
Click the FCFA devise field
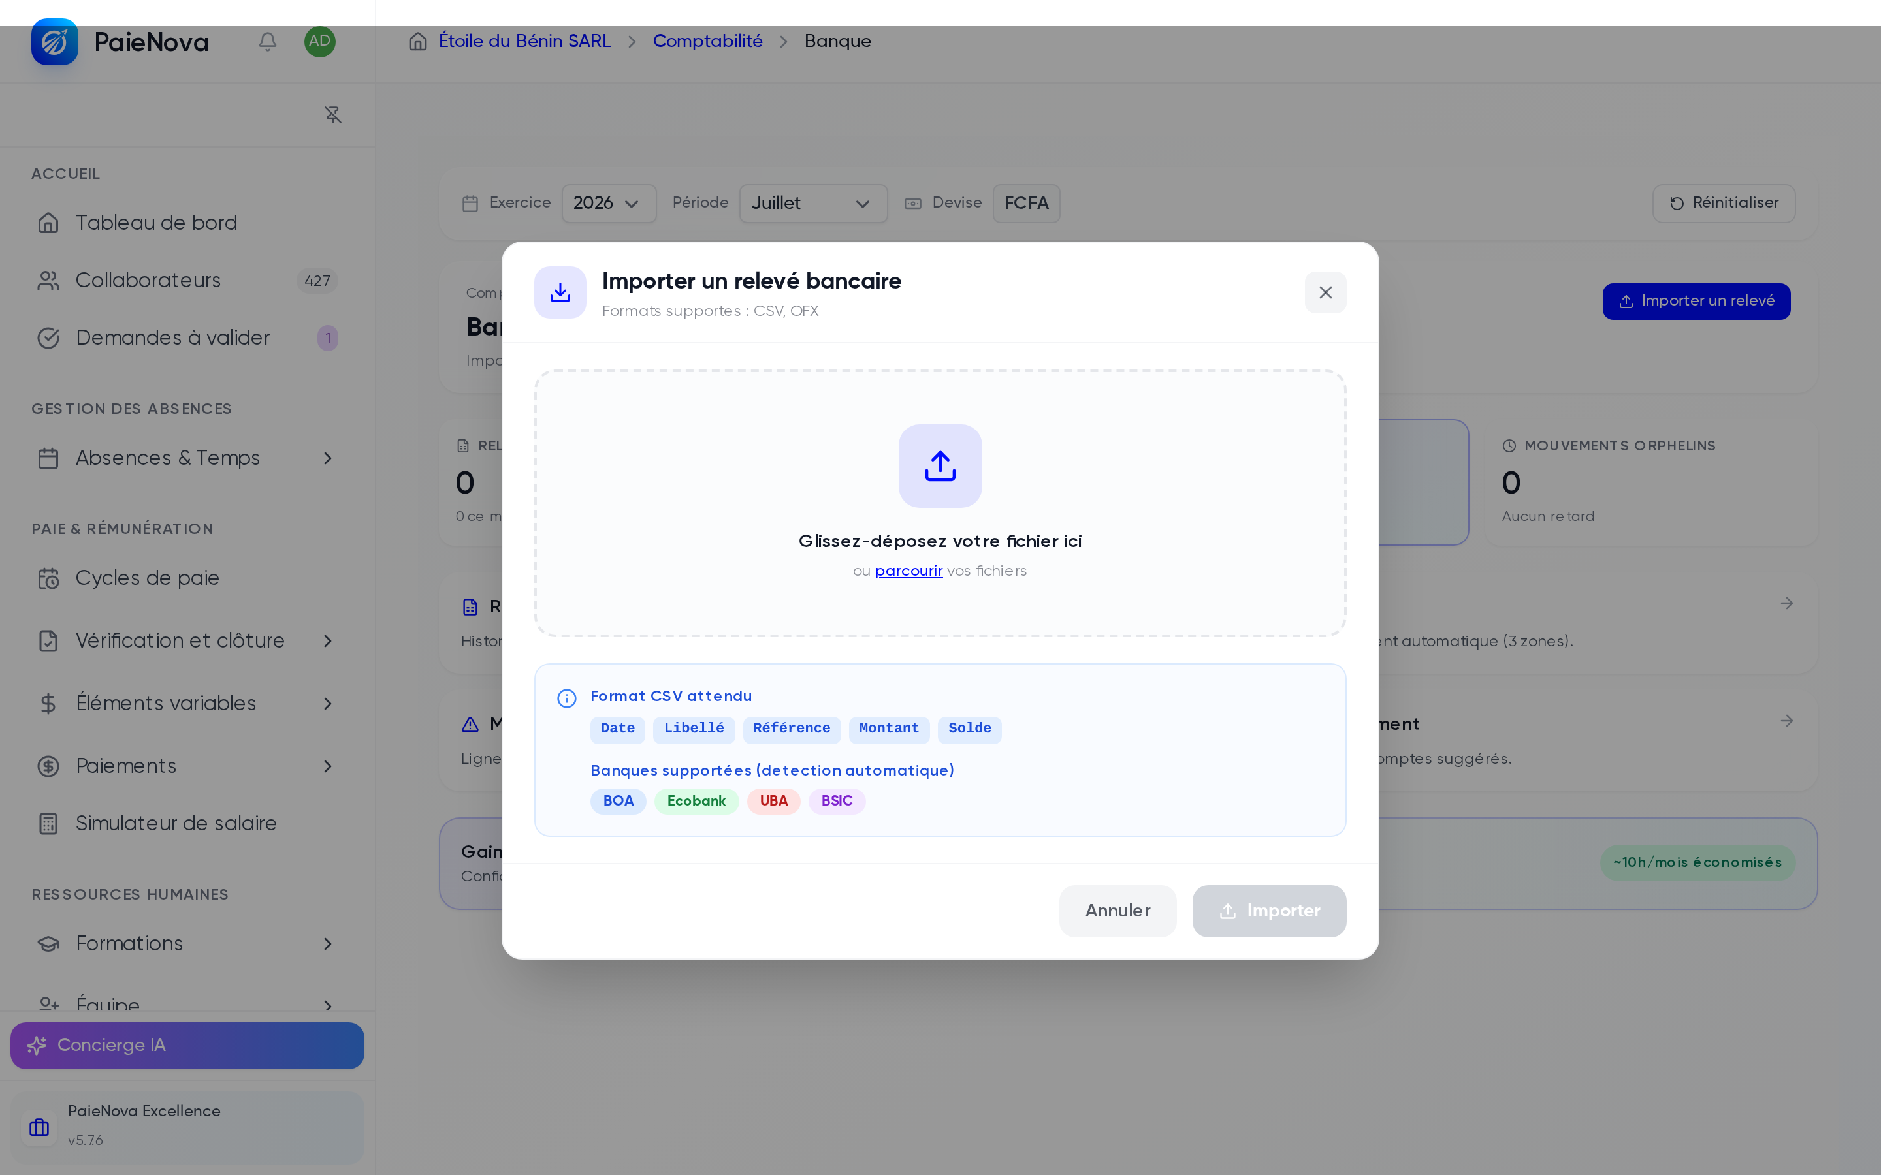click(1026, 204)
